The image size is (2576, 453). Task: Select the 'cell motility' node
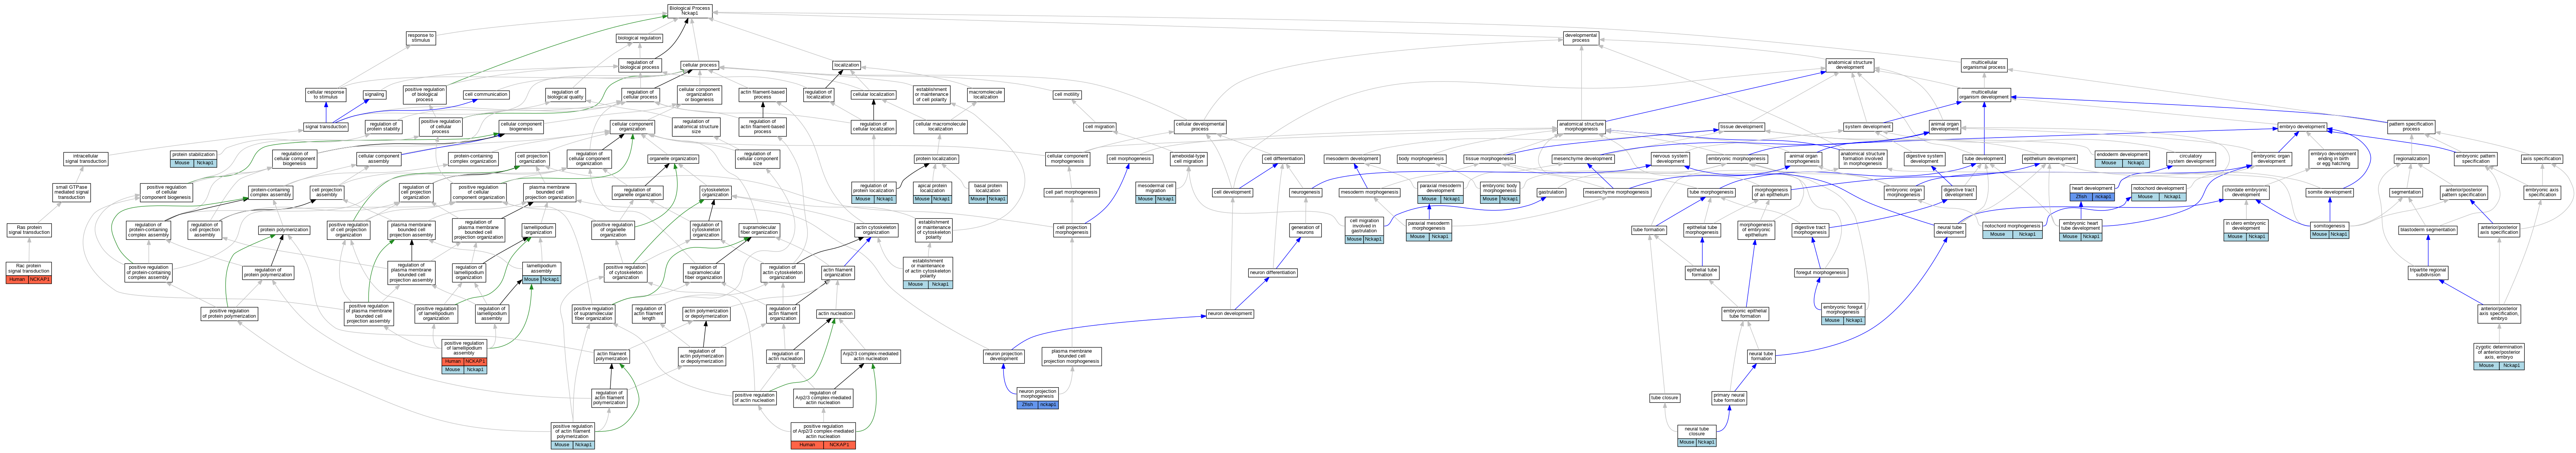tap(1067, 95)
